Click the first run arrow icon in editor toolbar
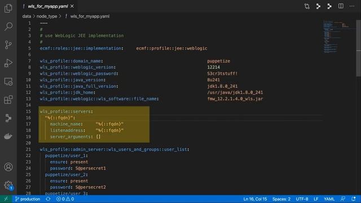This screenshot has height=203, width=361. coord(318,6)
